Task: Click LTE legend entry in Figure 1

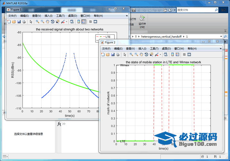Action: coord(105,37)
